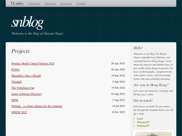Image resolution: width=182 pixels, height=136 pixels.
Task: Click the Mastodon link in sidebar contact list
Action: [142, 122]
